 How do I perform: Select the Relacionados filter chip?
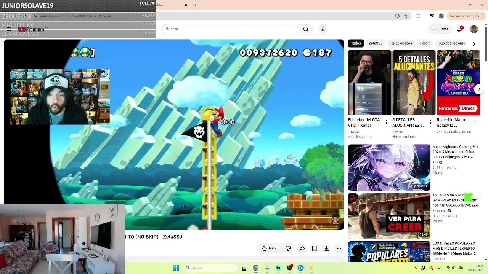click(x=401, y=43)
